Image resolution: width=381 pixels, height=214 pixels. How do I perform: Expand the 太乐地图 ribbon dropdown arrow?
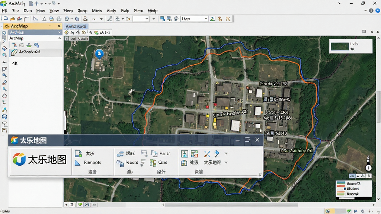point(226,162)
